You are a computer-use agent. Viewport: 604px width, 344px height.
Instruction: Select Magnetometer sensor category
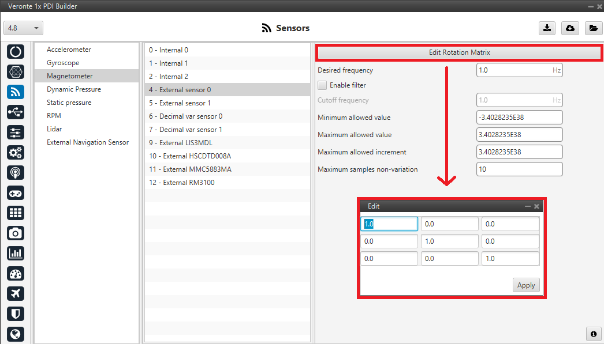coord(86,76)
